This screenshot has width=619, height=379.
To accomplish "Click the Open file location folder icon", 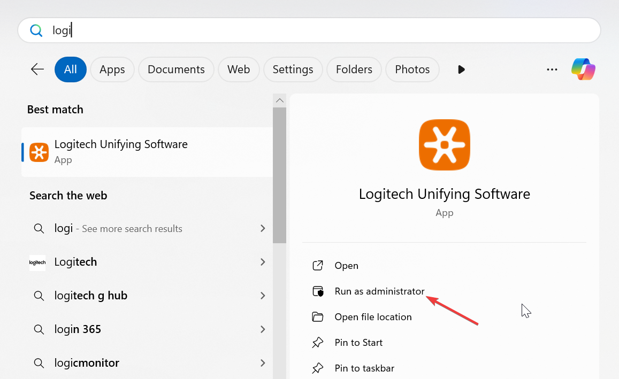I will point(318,317).
